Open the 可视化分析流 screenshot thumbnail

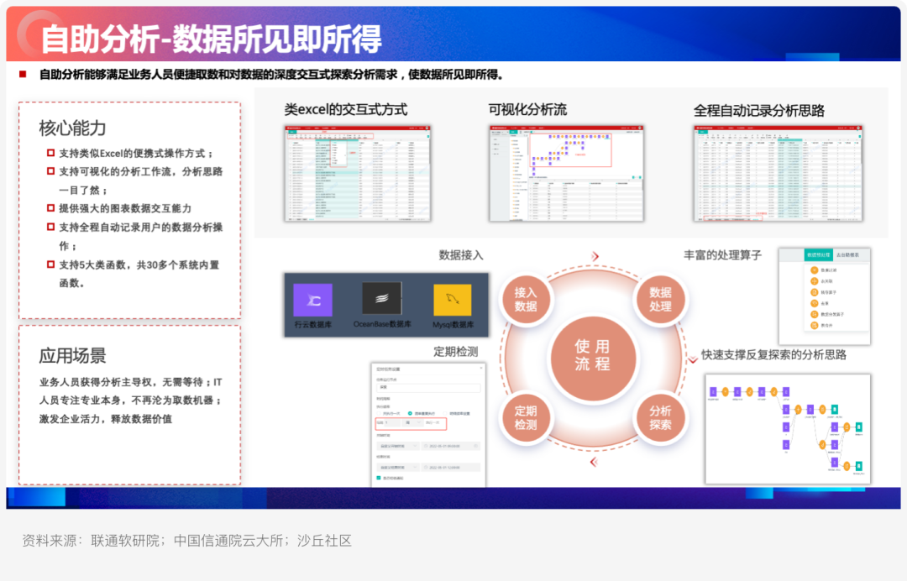566,173
